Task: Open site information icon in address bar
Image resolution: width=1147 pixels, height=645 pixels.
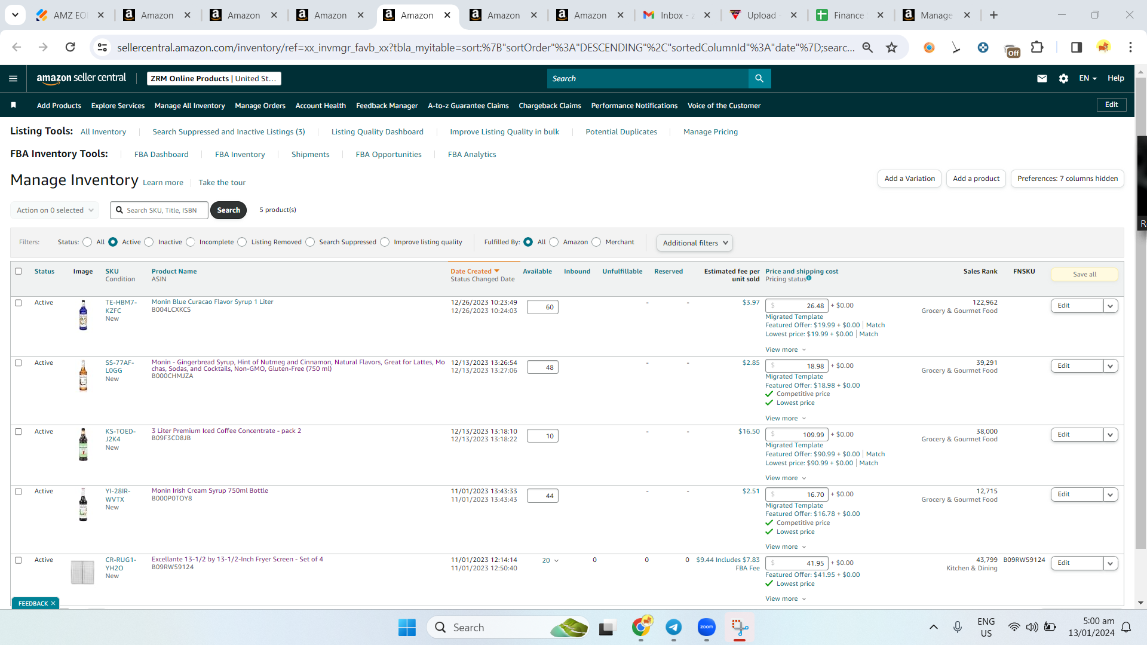Action: point(102,47)
